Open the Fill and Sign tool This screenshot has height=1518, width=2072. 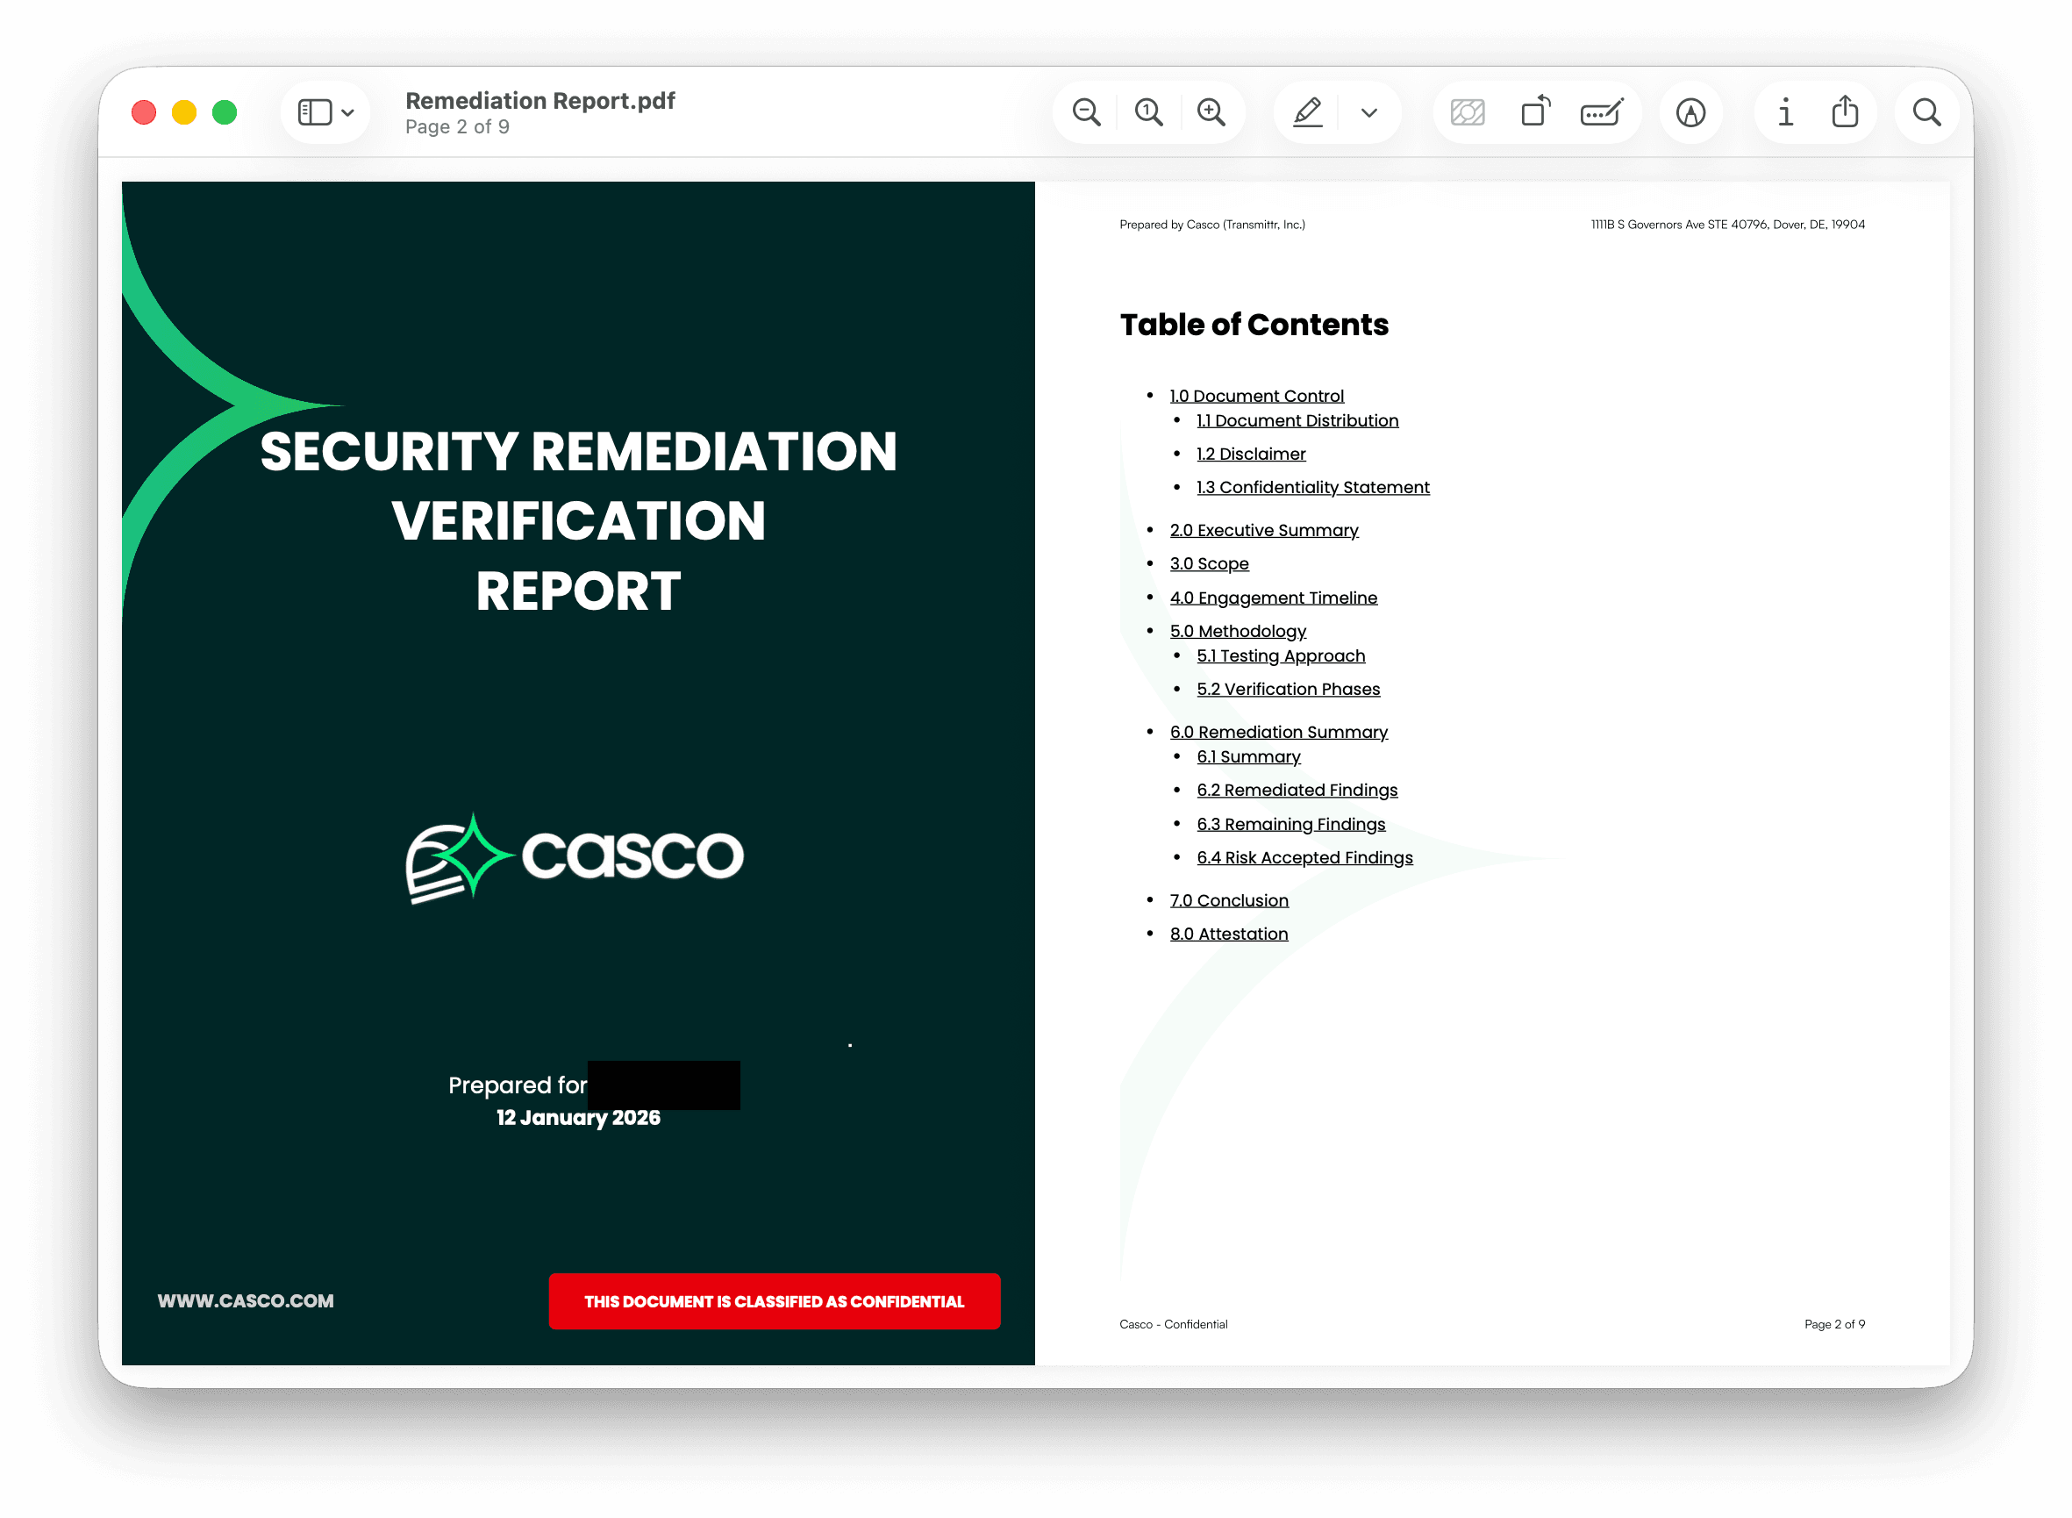pos(1602,112)
